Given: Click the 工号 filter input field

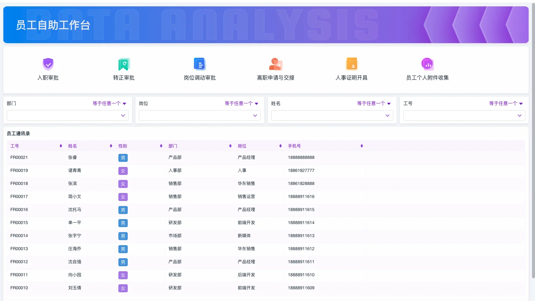Looking at the screenshot, I should click(x=460, y=115).
